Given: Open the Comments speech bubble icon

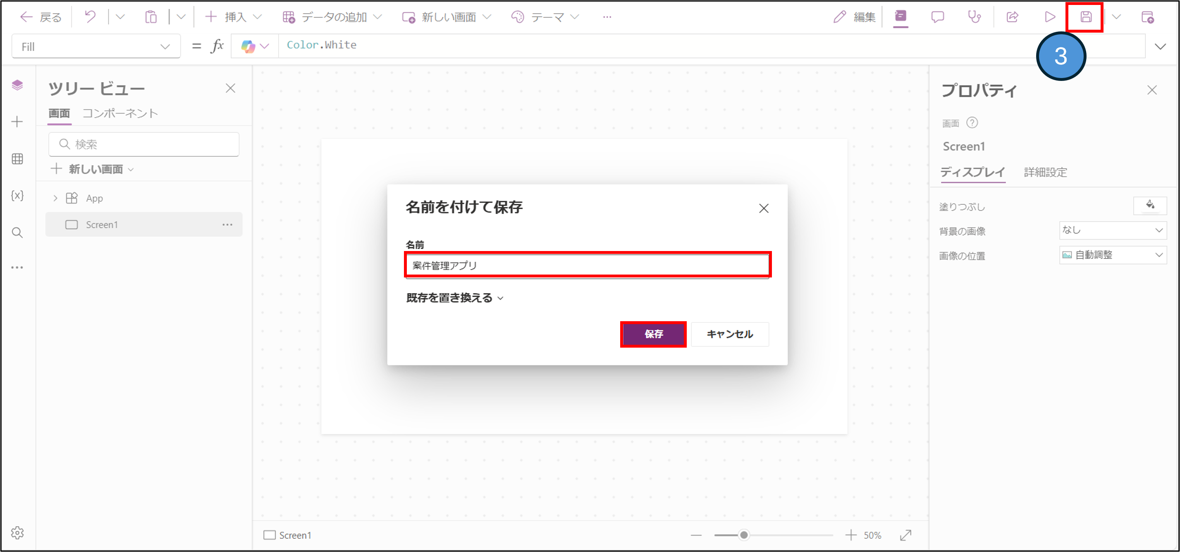Looking at the screenshot, I should click(x=937, y=17).
